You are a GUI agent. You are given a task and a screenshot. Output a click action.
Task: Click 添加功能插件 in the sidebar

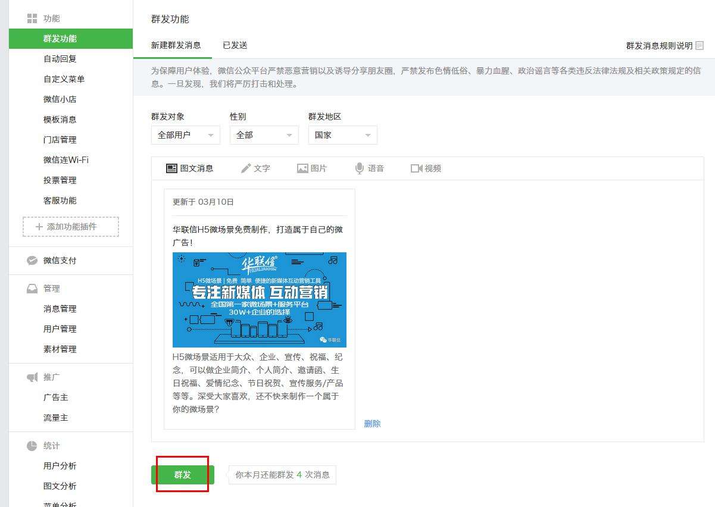coord(71,227)
